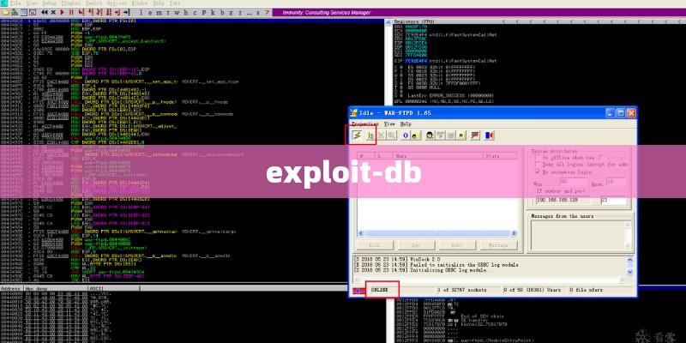
Task: Open handles window with 'h' button
Action: tap(186, 12)
